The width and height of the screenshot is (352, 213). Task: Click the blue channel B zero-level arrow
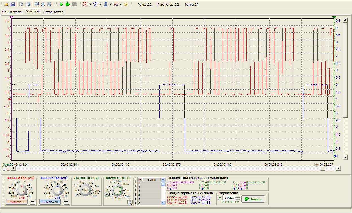tap(336, 156)
